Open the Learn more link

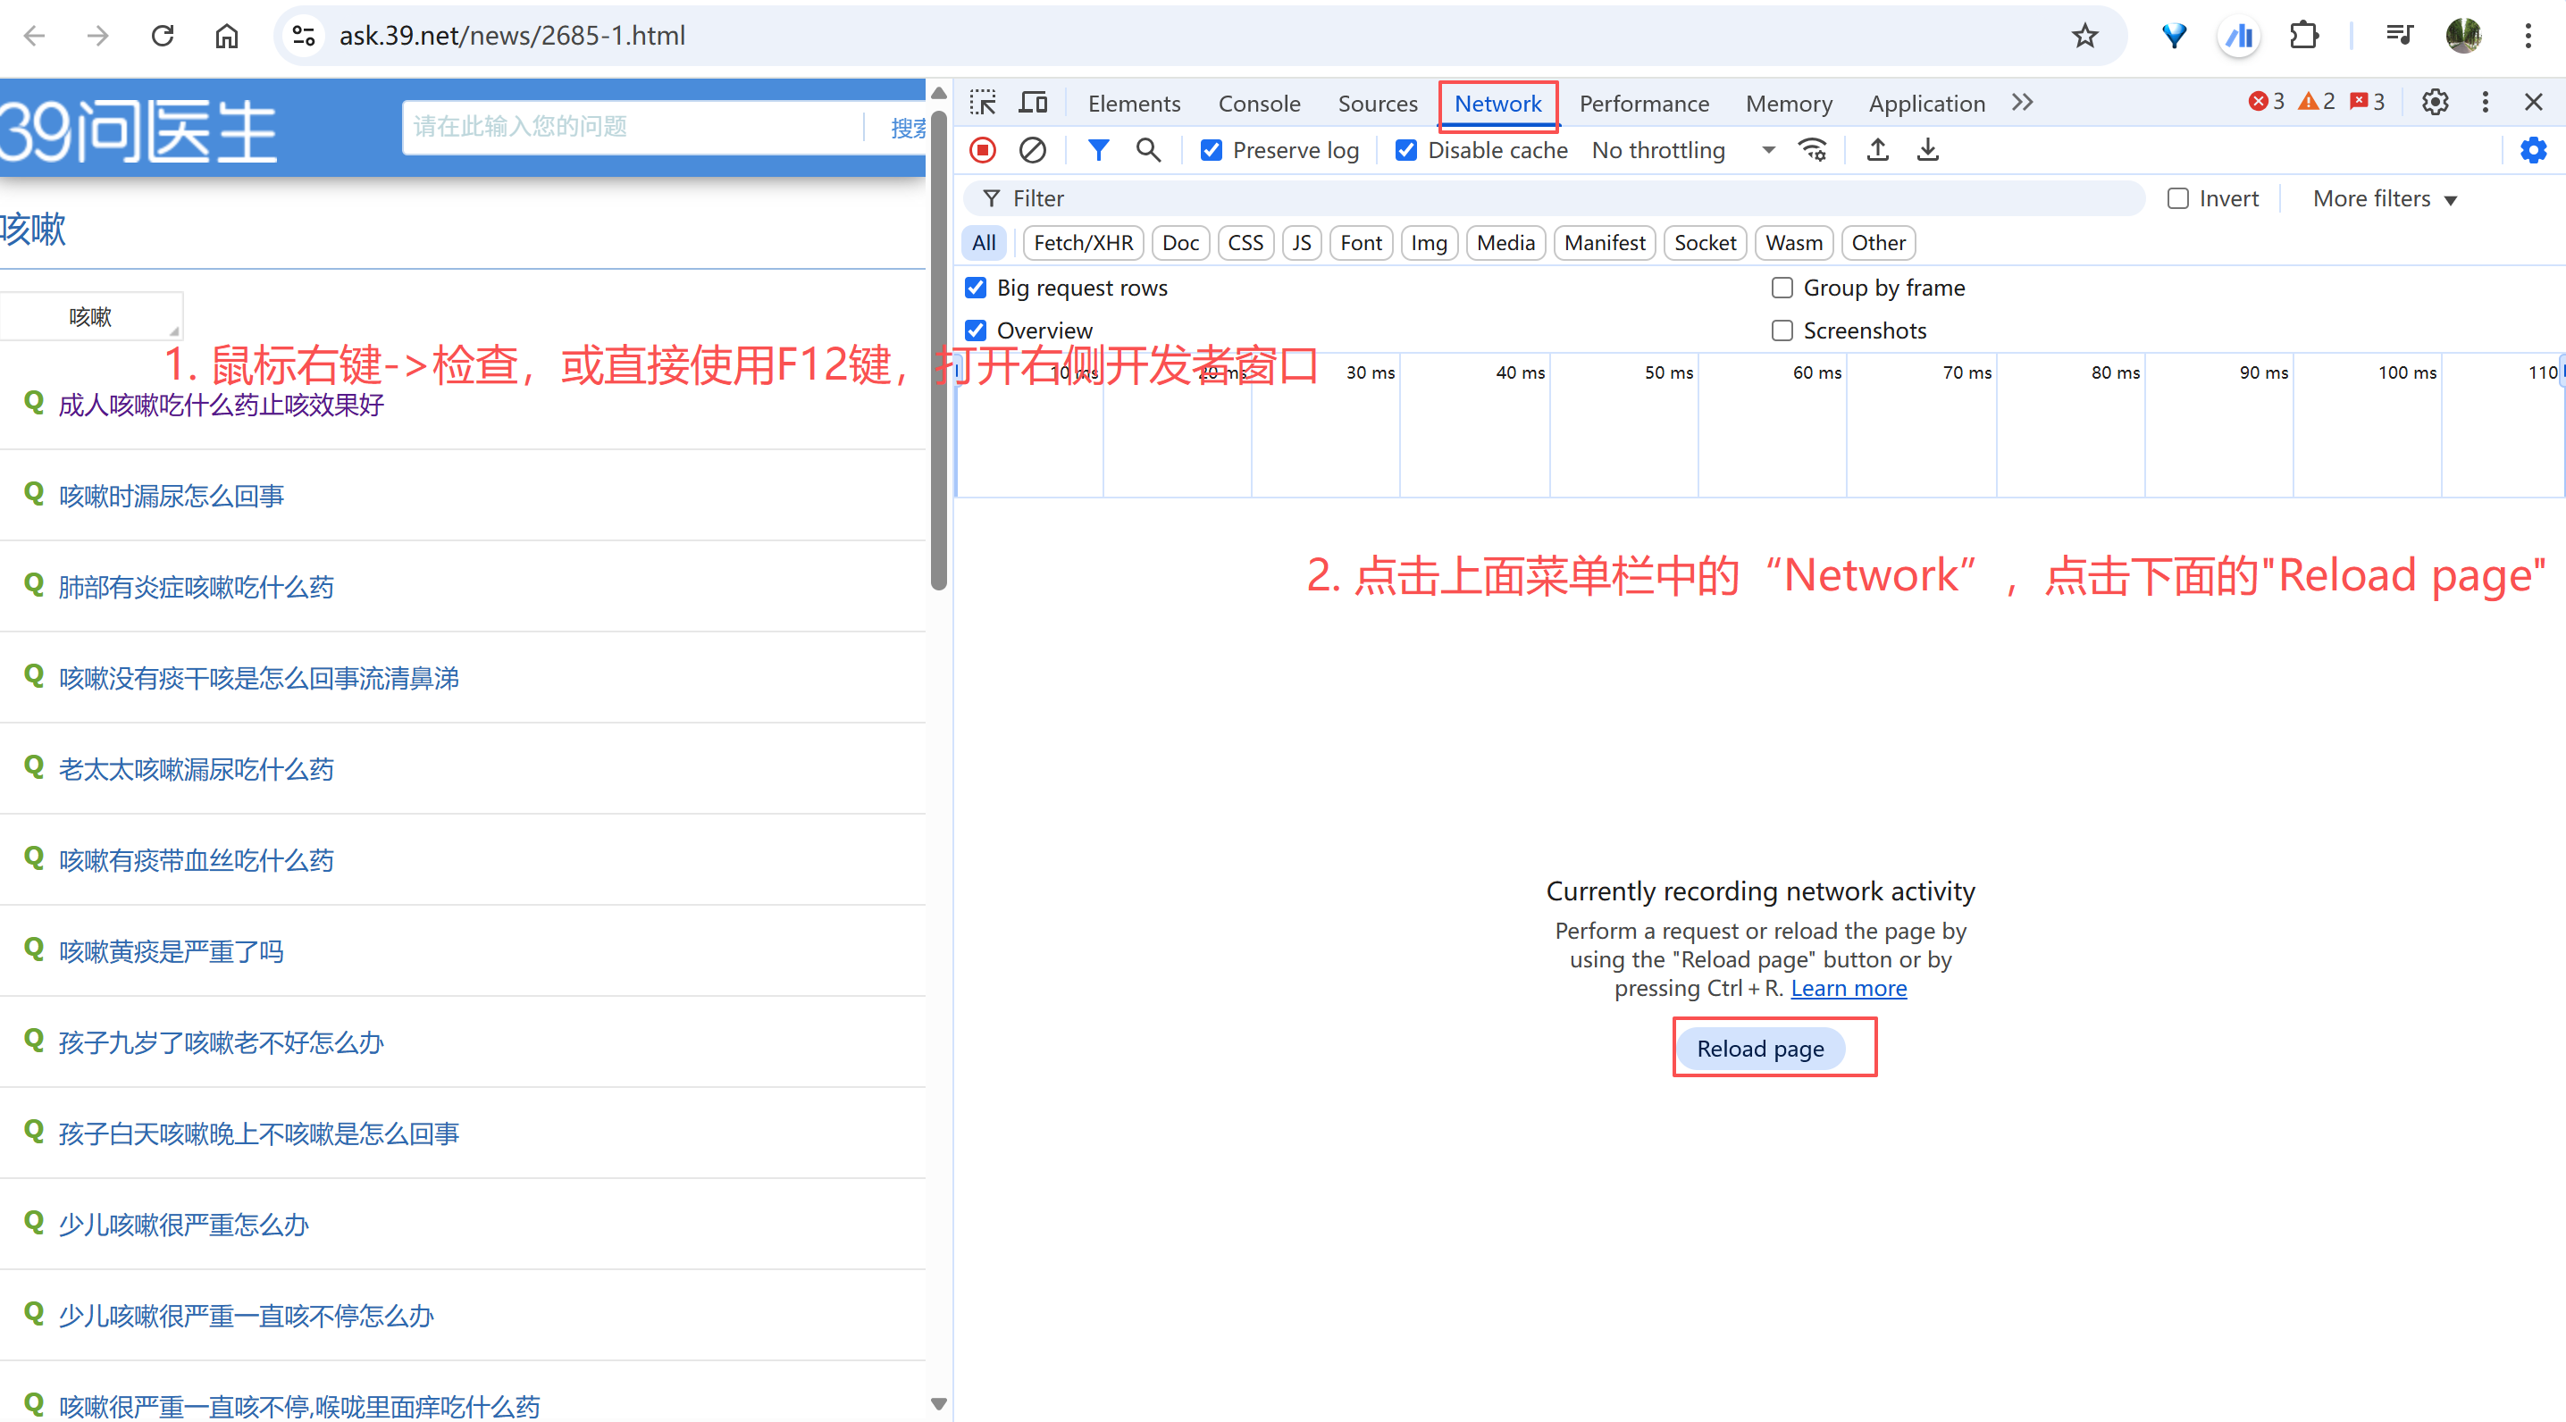coord(1848,988)
